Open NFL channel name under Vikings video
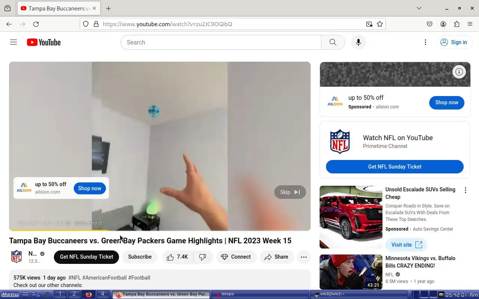The width and height of the screenshot is (479, 299). pyautogui.click(x=390, y=275)
